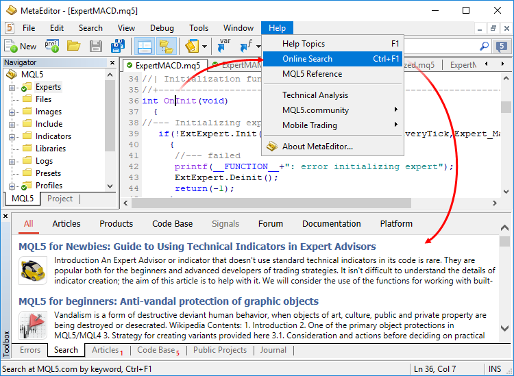This screenshot has width=514, height=376.
Task: Choose Help Topics from Help menu
Action: [x=332, y=44]
